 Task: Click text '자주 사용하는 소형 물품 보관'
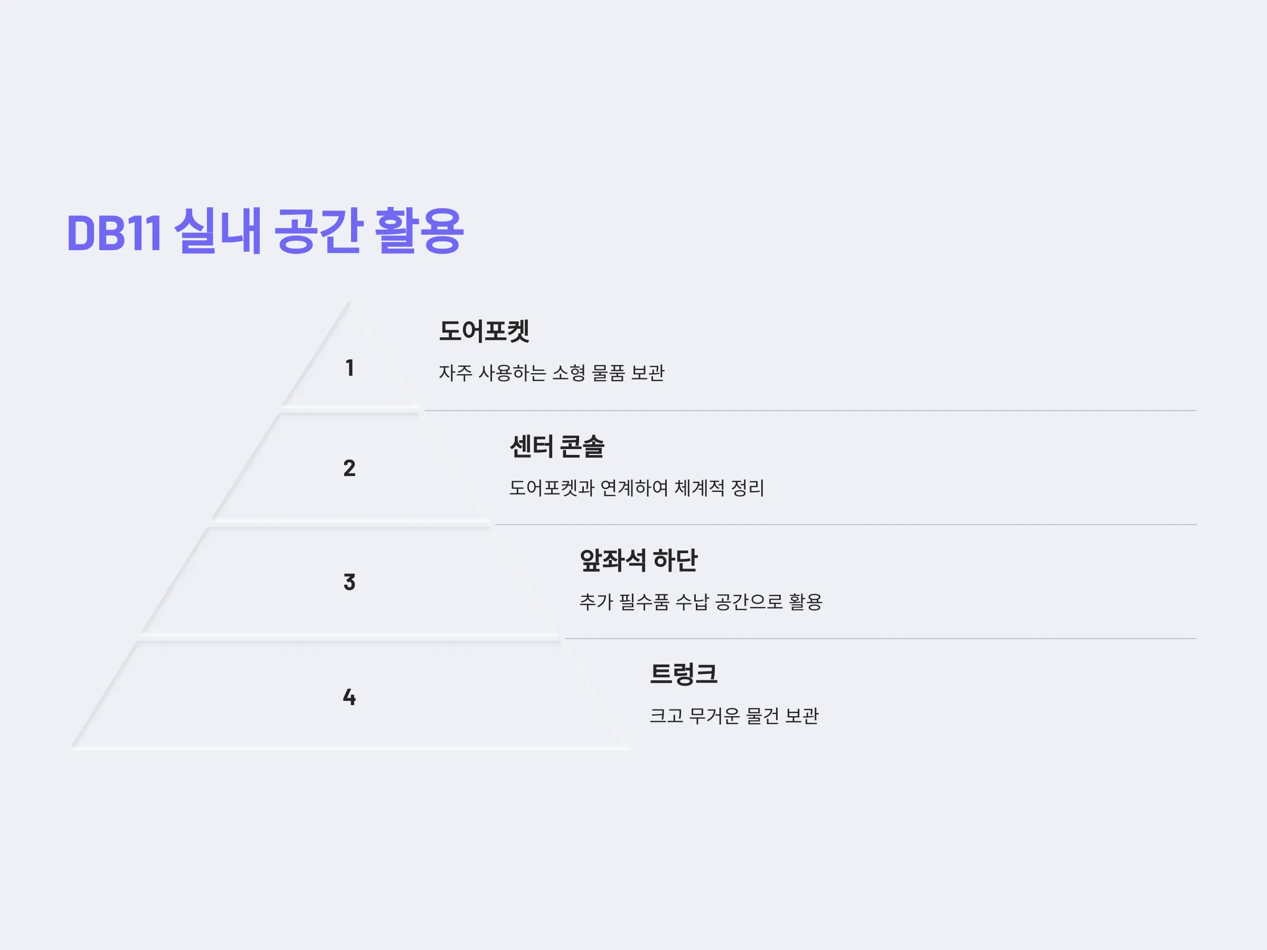tap(552, 373)
